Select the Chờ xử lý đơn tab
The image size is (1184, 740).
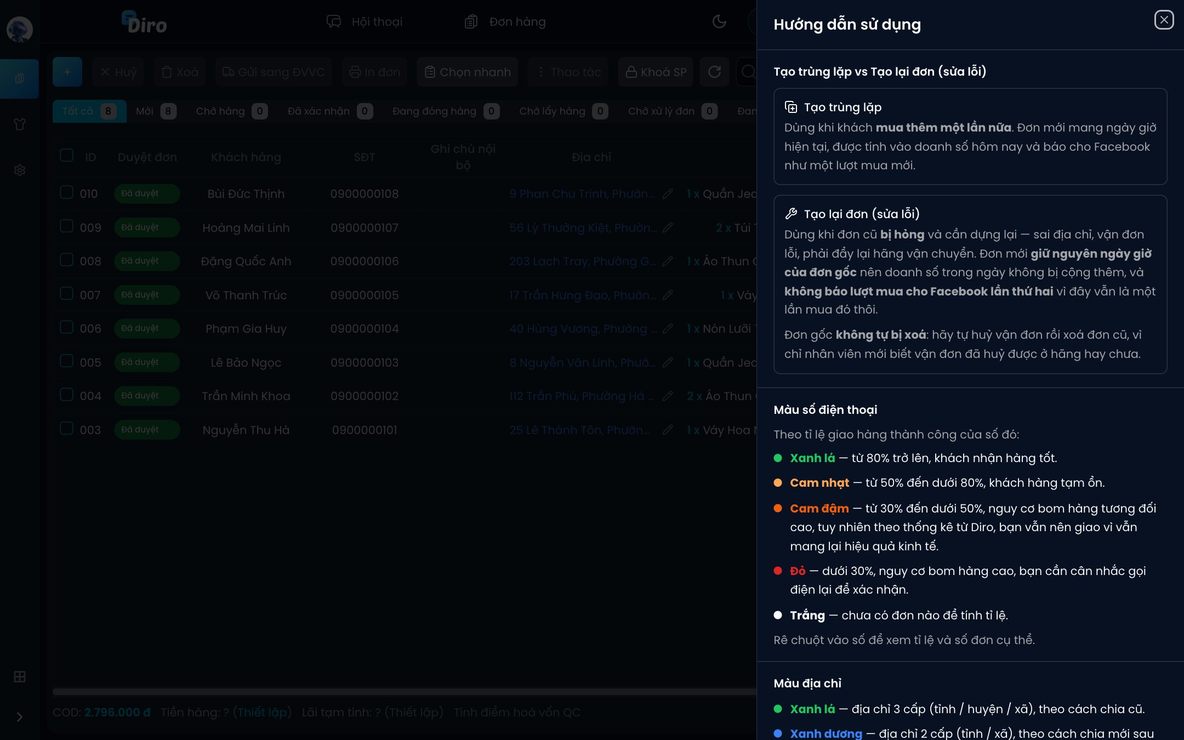(x=672, y=111)
